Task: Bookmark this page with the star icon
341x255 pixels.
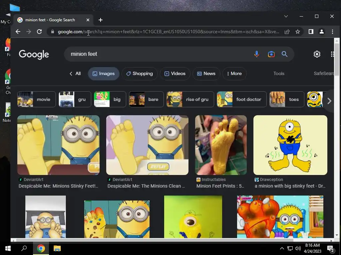Action: coord(297,32)
